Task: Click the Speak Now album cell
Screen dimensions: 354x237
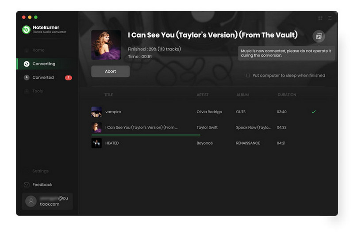Action: pyautogui.click(x=253, y=127)
